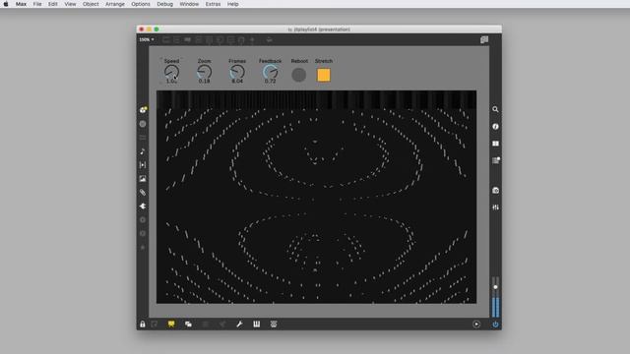Open the paperclip snippets icon
The height and width of the screenshot is (354, 630).
pyautogui.click(x=143, y=193)
